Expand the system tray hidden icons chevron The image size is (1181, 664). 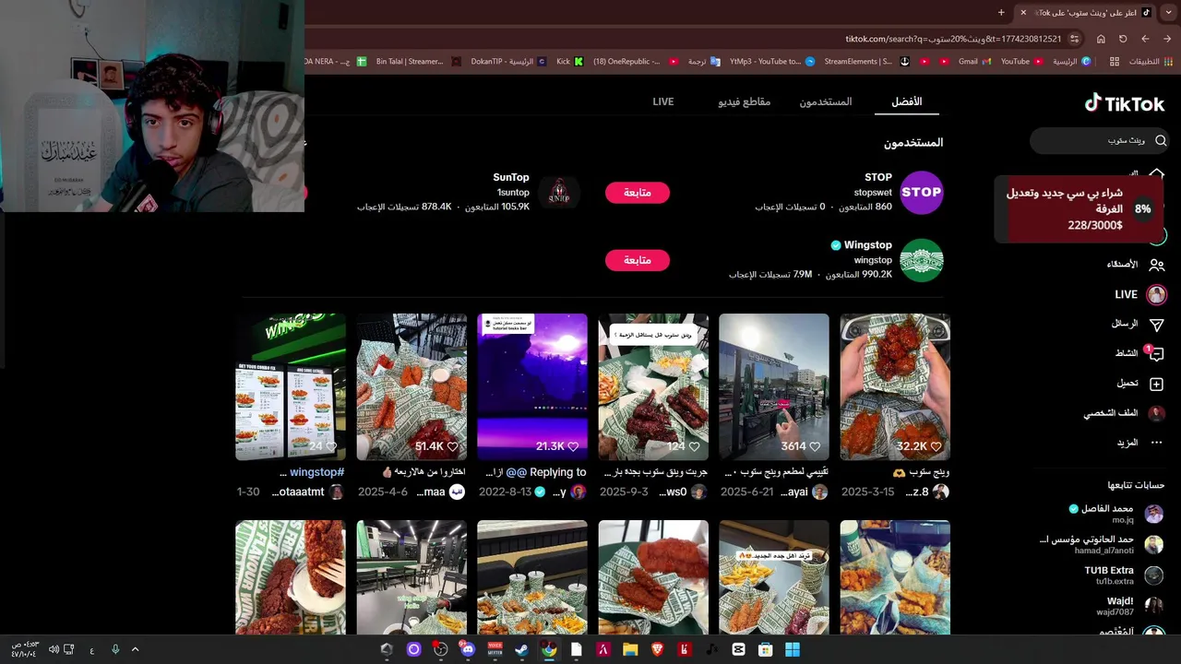135,649
